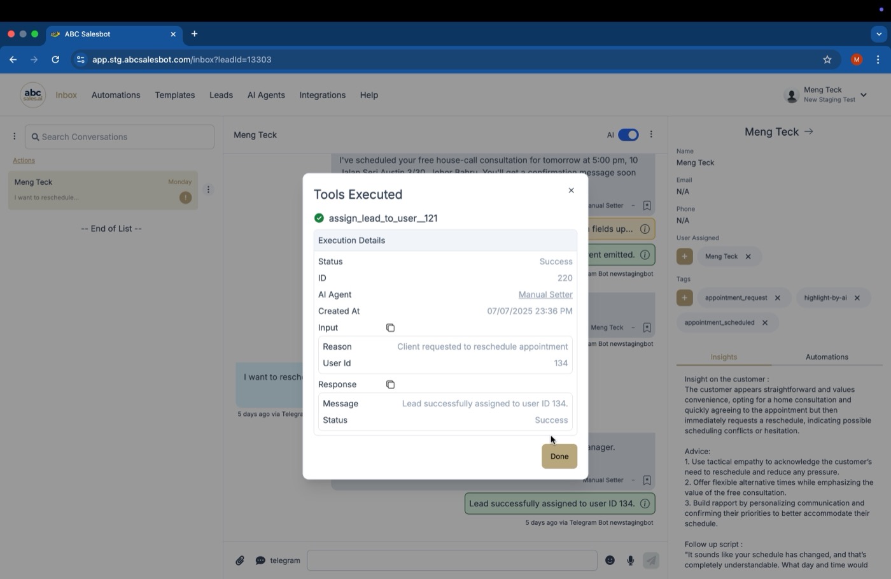Click the Search Conversations field

pos(120,137)
